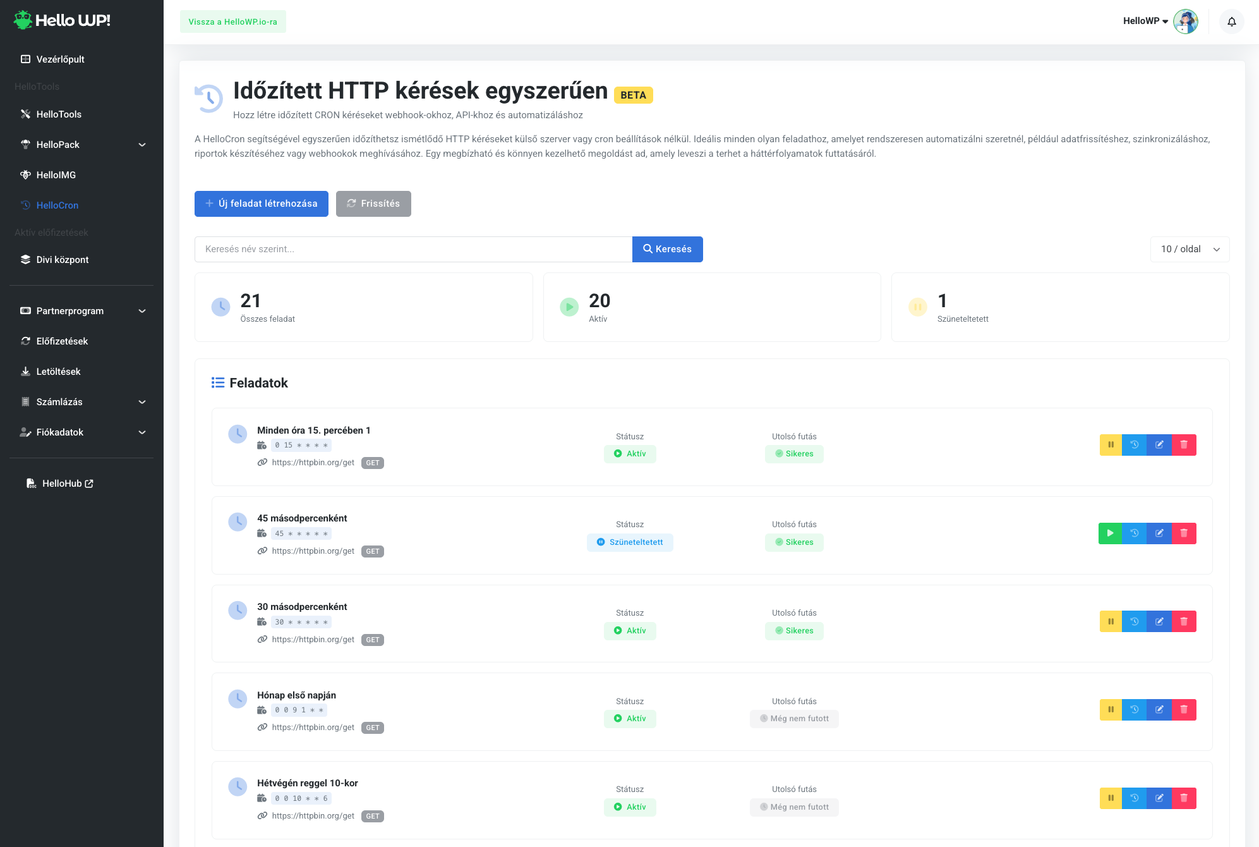
Task: Open run history for '30 másodpercenként' task
Action: click(x=1135, y=622)
